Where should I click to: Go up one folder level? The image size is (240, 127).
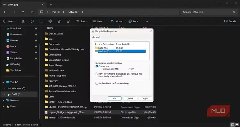tap(23, 12)
